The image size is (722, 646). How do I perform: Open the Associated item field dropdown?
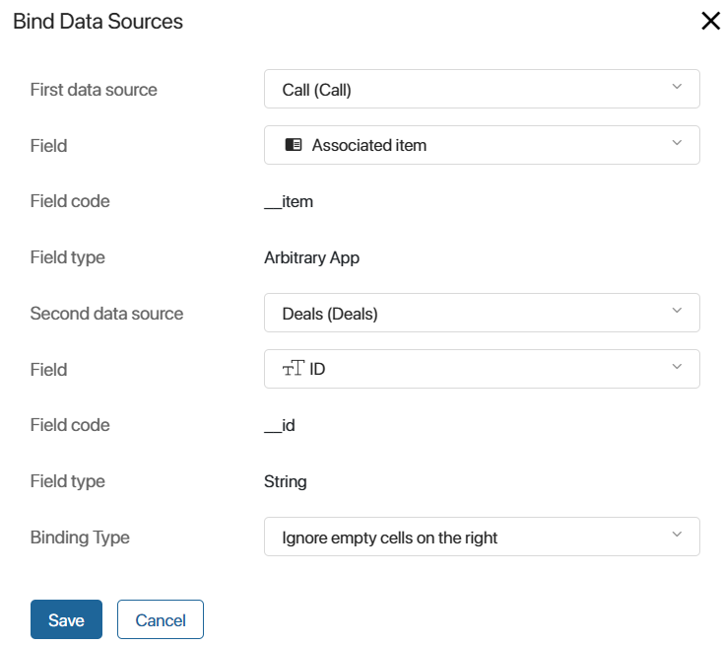(482, 145)
